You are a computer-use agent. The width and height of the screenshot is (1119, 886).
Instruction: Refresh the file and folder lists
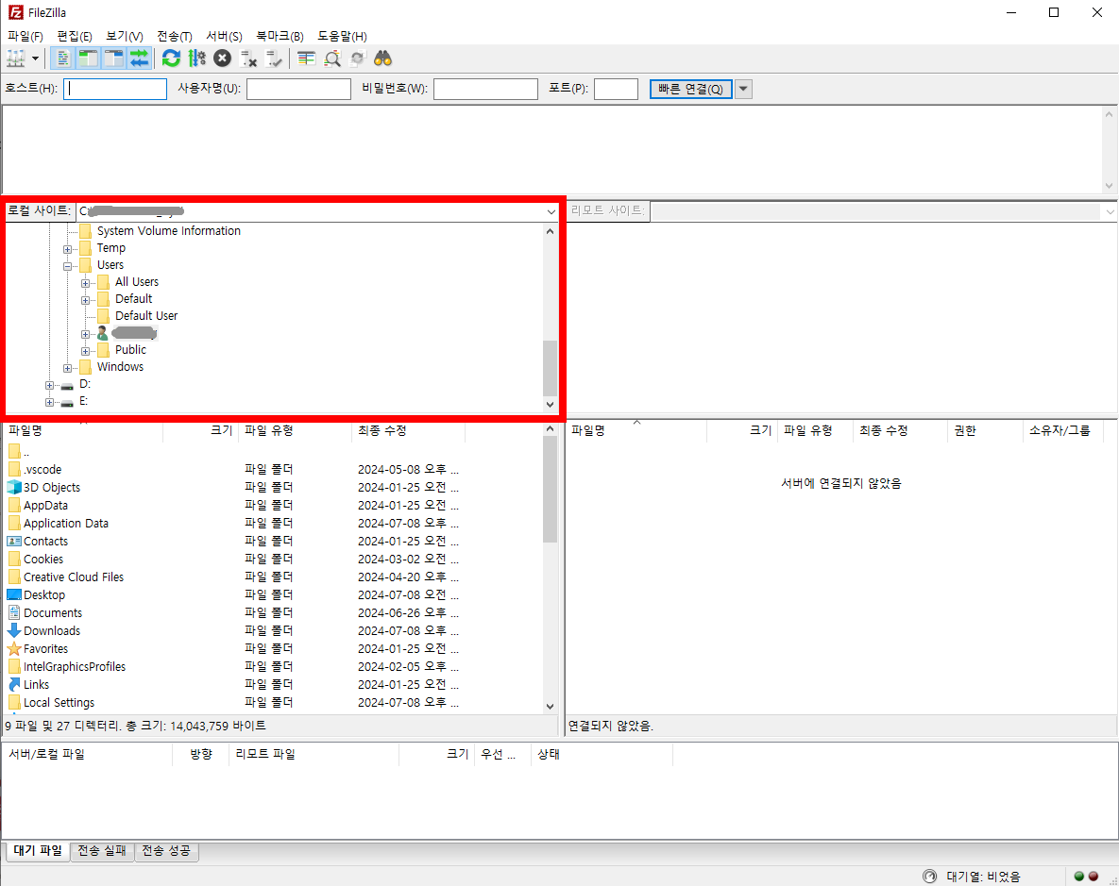point(171,59)
